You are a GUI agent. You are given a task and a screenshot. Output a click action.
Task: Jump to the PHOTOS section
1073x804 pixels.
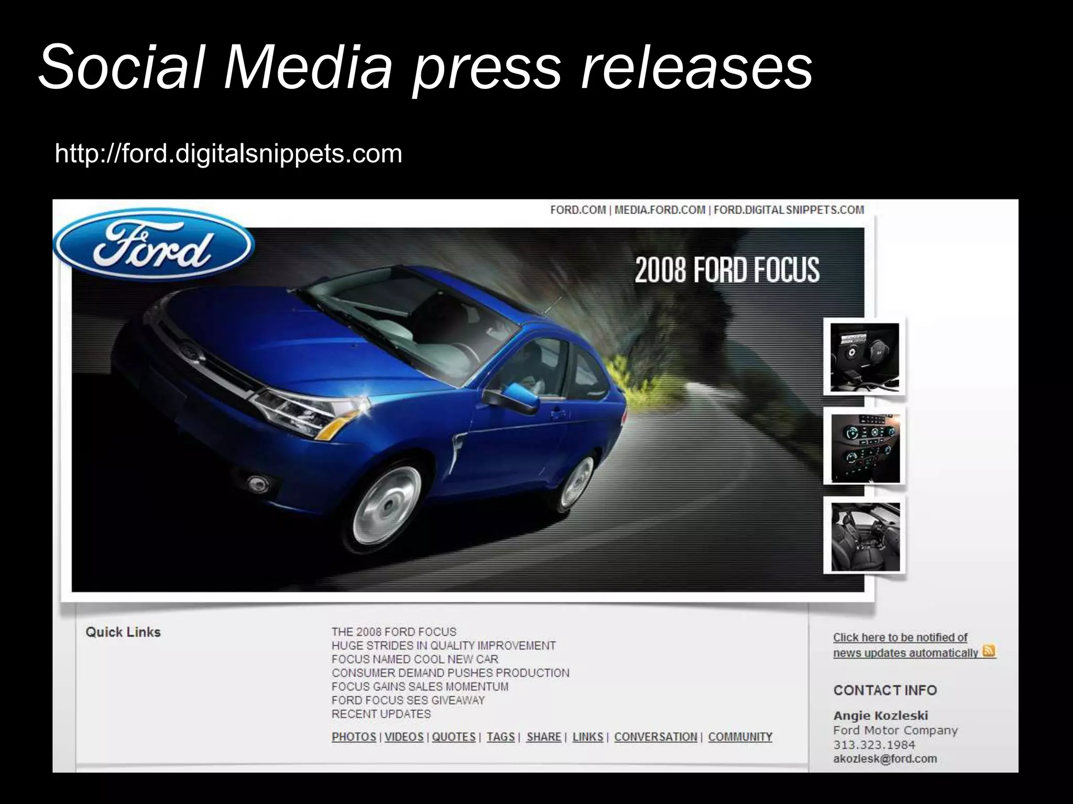pos(354,737)
